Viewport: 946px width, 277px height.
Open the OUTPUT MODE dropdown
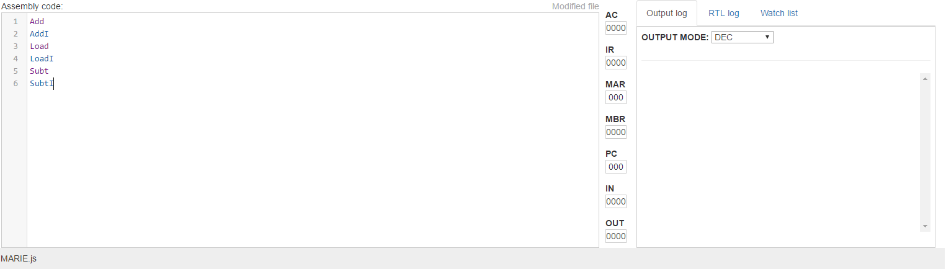click(x=742, y=37)
